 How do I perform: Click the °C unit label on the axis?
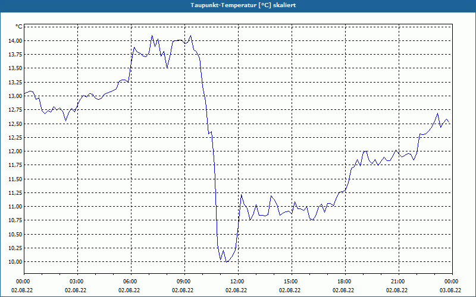point(19,27)
